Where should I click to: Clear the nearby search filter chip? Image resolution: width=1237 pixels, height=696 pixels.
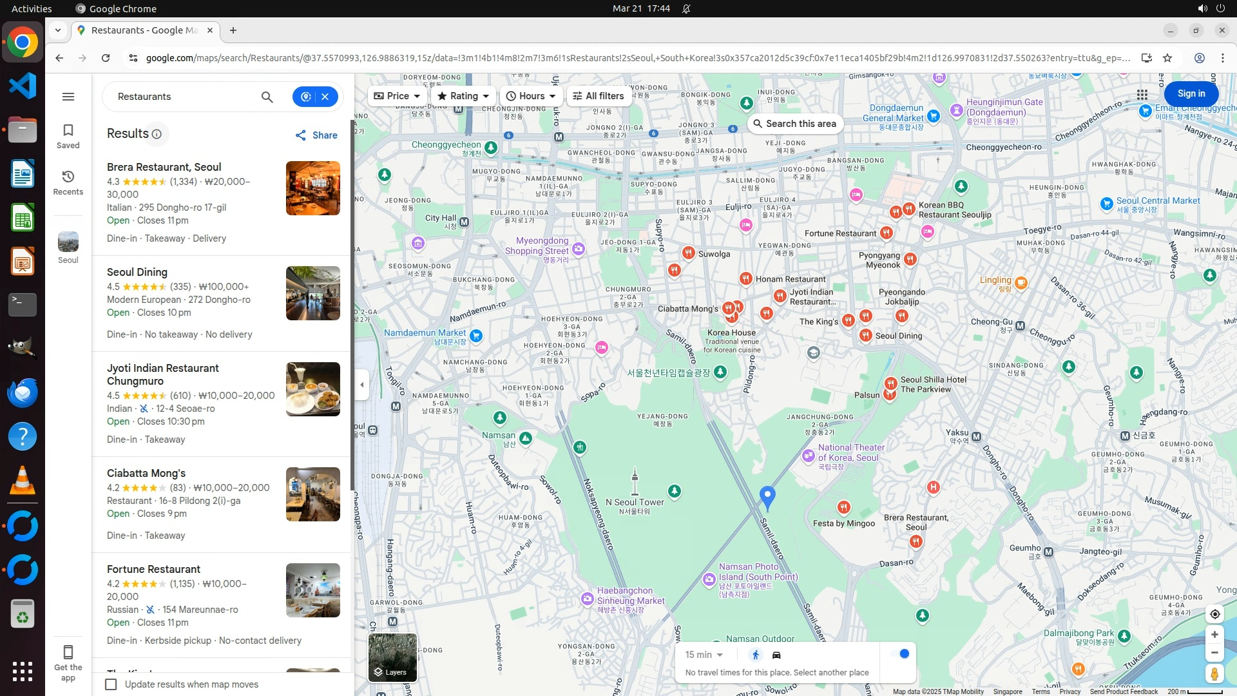click(325, 97)
